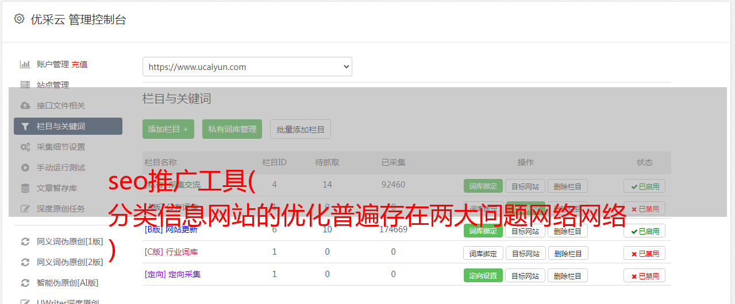Click the play icon for 手动运行测试

pos(25,167)
